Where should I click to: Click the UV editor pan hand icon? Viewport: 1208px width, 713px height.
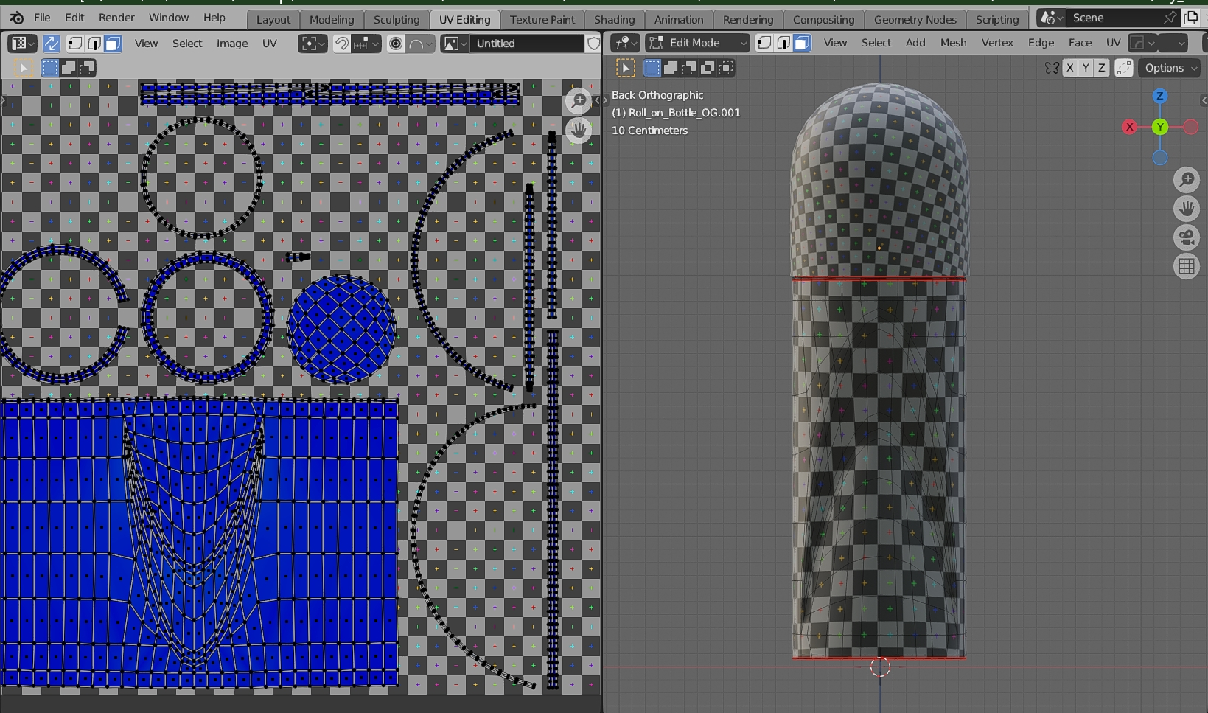pyautogui.click(x=579, y=131)
